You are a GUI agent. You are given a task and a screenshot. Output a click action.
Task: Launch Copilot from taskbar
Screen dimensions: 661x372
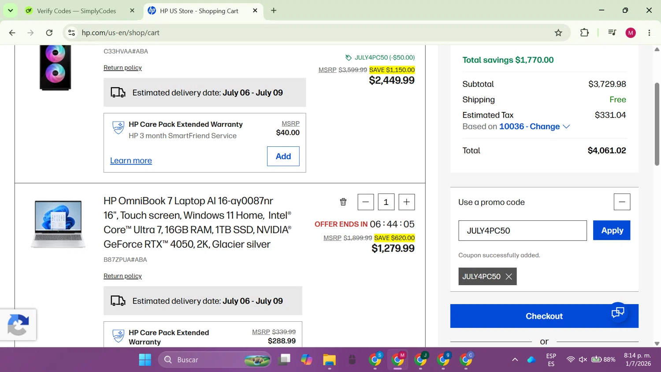[307, 360]
